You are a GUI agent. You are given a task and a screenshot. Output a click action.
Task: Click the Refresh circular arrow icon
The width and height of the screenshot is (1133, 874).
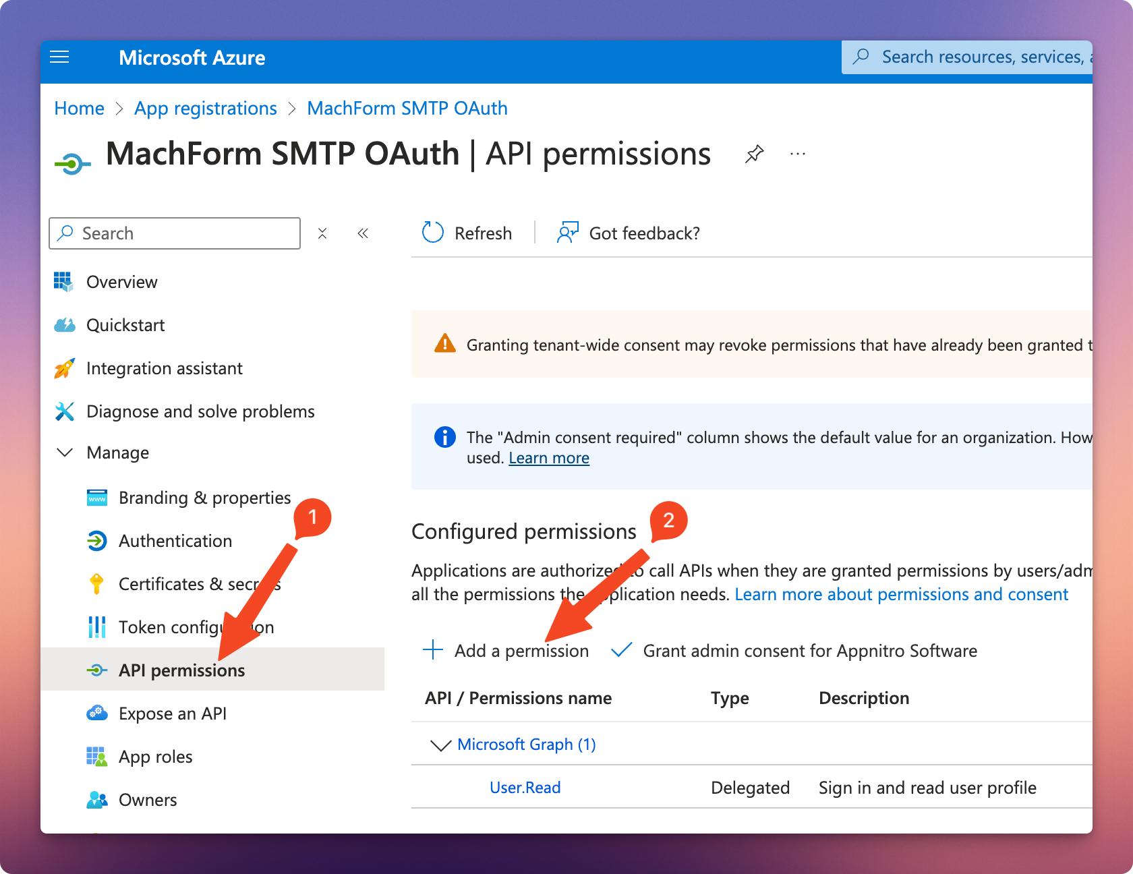[x=433, y=233]
